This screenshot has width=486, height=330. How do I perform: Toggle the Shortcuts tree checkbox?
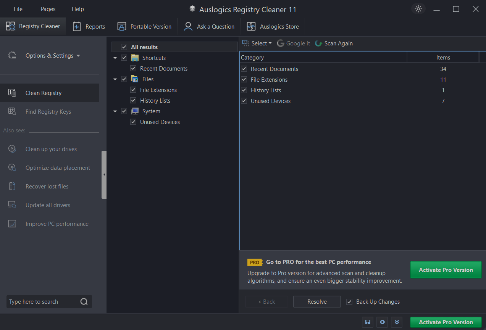pos(124,58)
